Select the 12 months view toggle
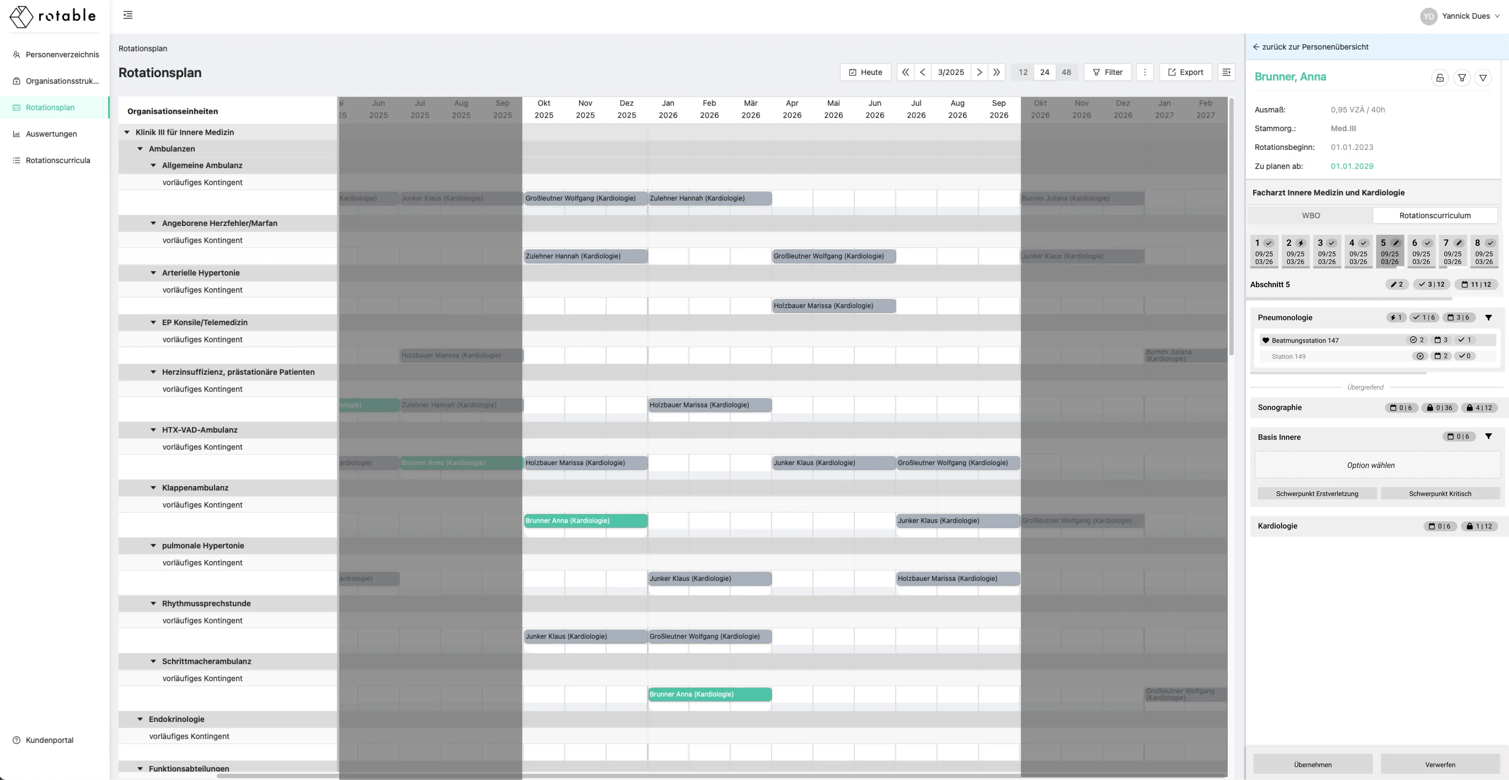The height and width of the screenshot is (780, 1509). click(x=1023, y=72)
